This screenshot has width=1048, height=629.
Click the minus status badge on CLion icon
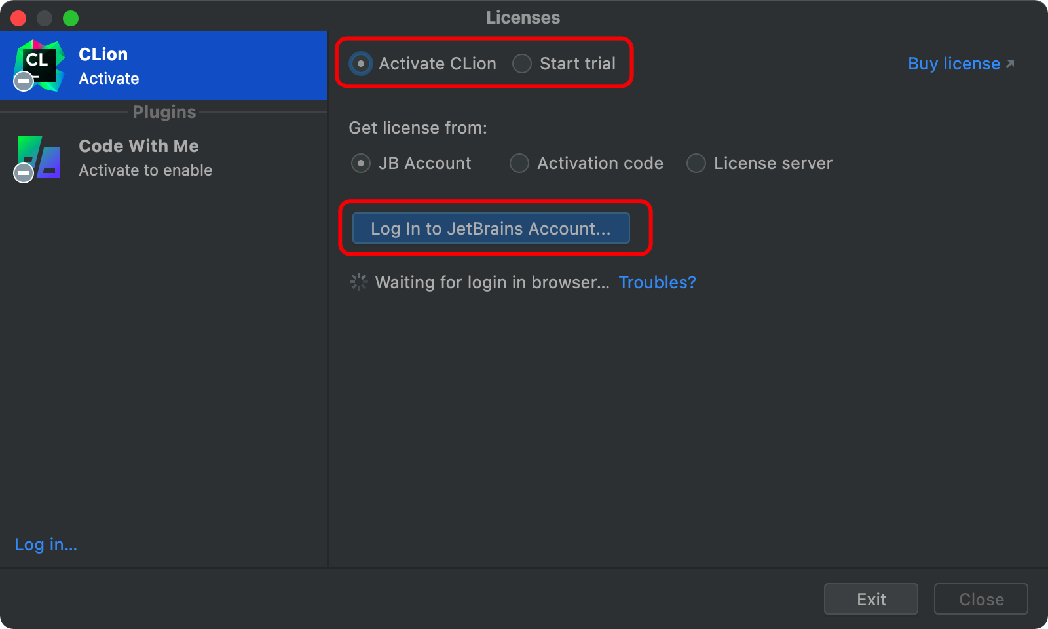click(x=24, y=82)
